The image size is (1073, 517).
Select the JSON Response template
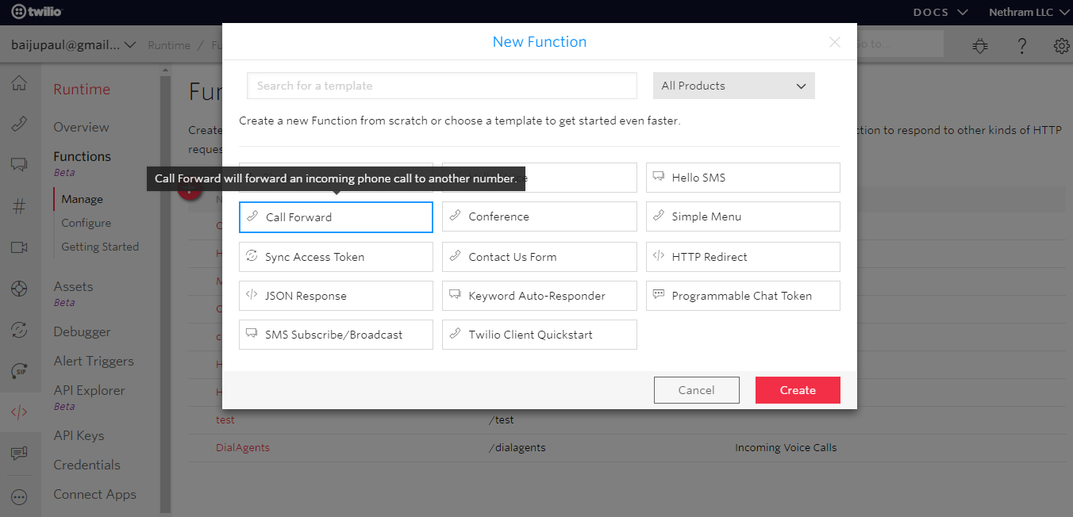[x=336, y=296]
